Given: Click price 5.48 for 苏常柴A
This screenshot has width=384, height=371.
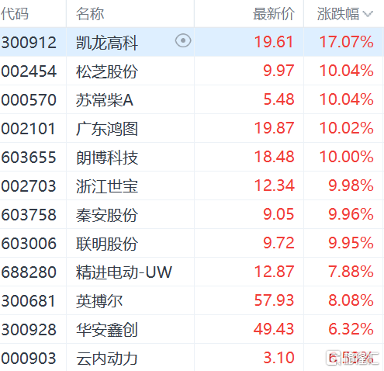Looking at the screenshot, I should click(278, 99).
